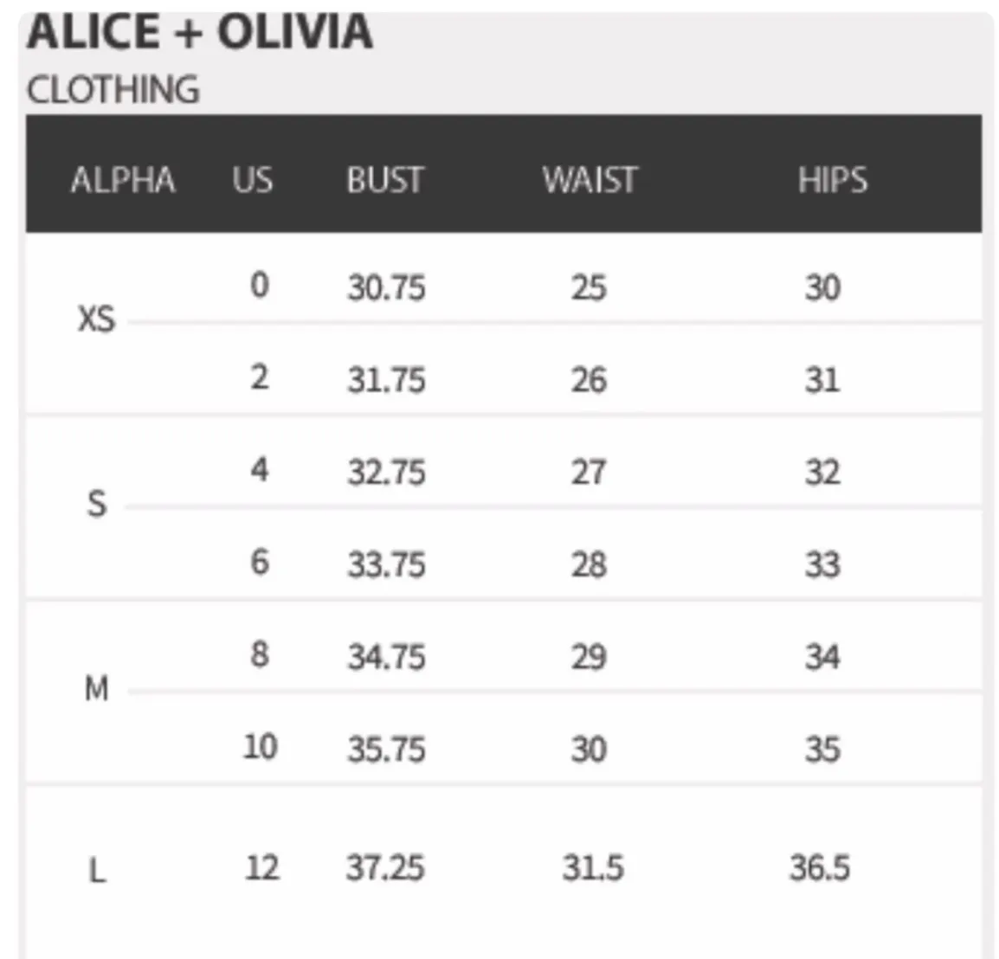Click the 36.5 hips measurement
This screenshot has width=999, height=959.
820,867
